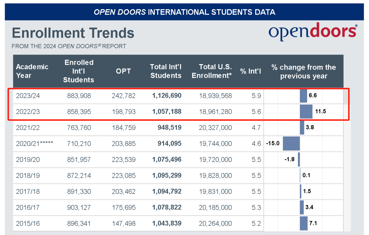This screenshot has height=235, width=369.
Task: Click the Open Doors International Students Data banner
Action: (x=184, y=12)
